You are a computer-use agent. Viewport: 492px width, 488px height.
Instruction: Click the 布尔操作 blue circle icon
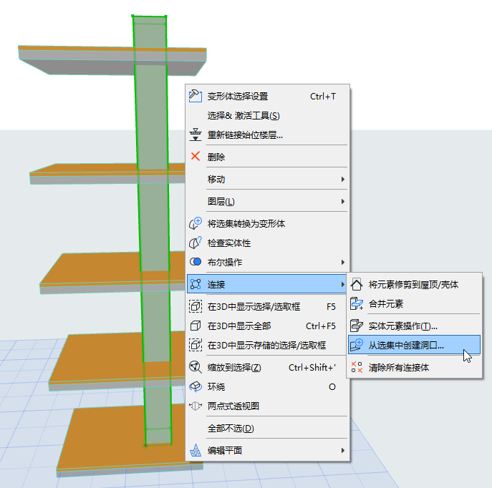click(x=196, y=262)
